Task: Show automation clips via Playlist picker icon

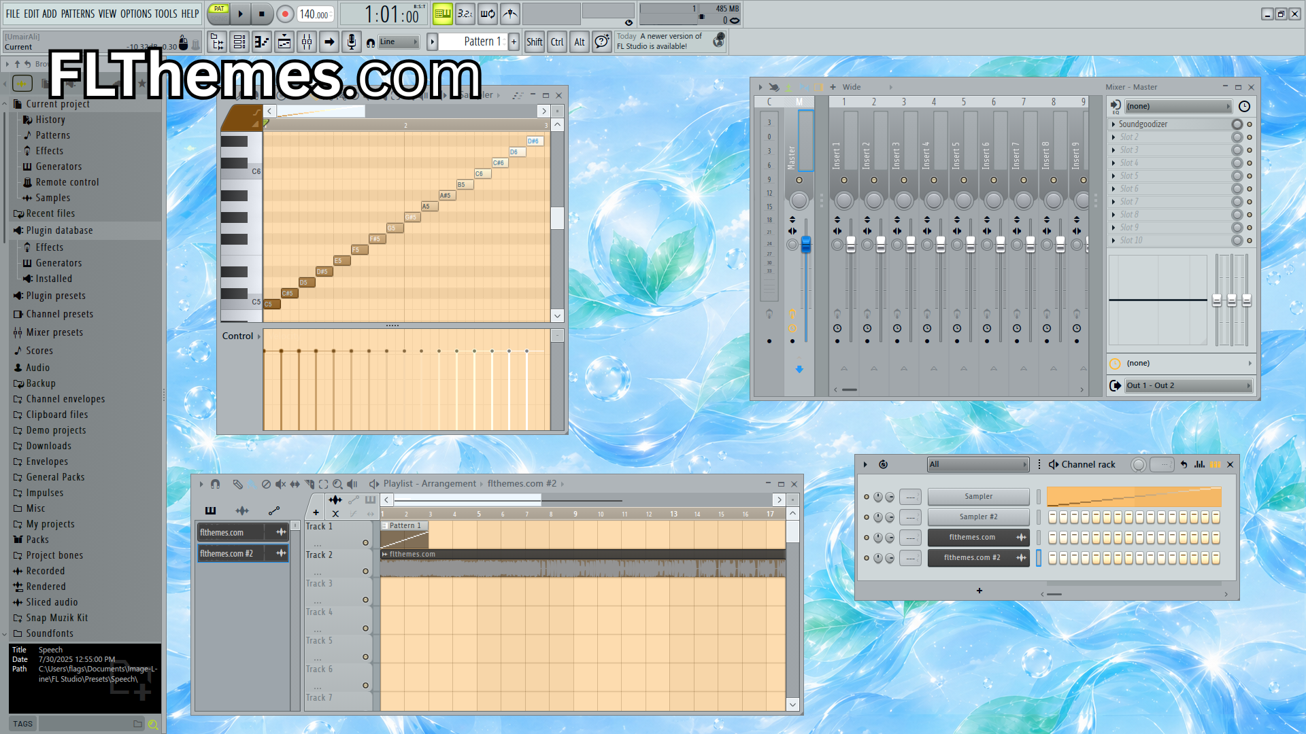Action: click(274, 510)
